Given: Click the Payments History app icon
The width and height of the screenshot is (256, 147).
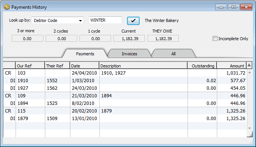Looking at the screenshot, I should pos(7,7).
